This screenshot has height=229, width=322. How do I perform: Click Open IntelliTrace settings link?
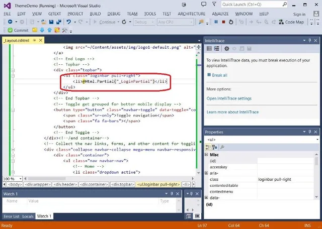[x=229, y=98]
